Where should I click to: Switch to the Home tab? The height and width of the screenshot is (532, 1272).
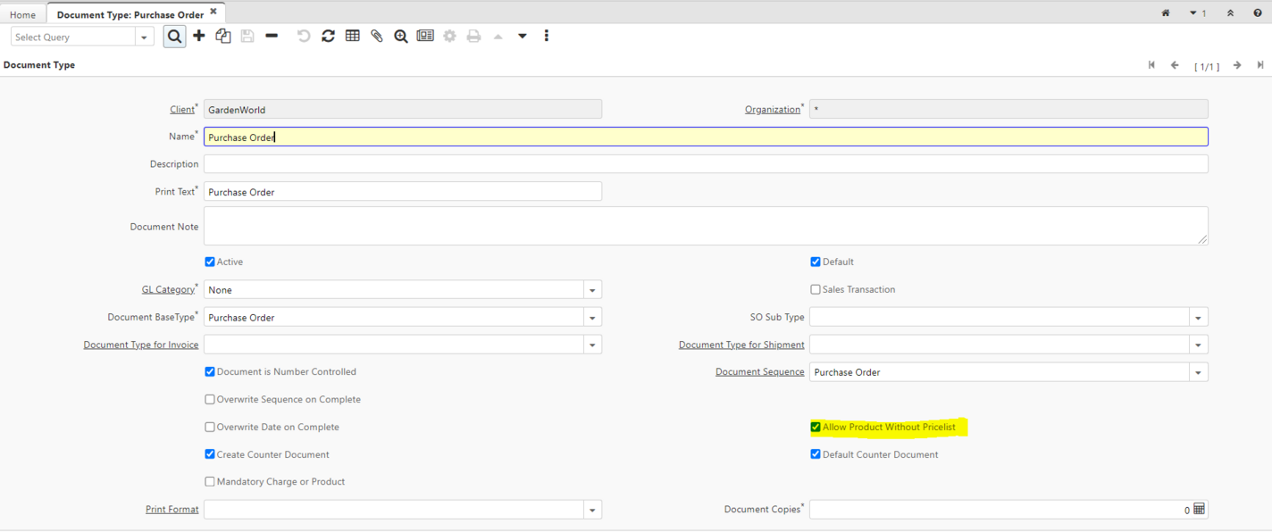click(x=22, y=14)
